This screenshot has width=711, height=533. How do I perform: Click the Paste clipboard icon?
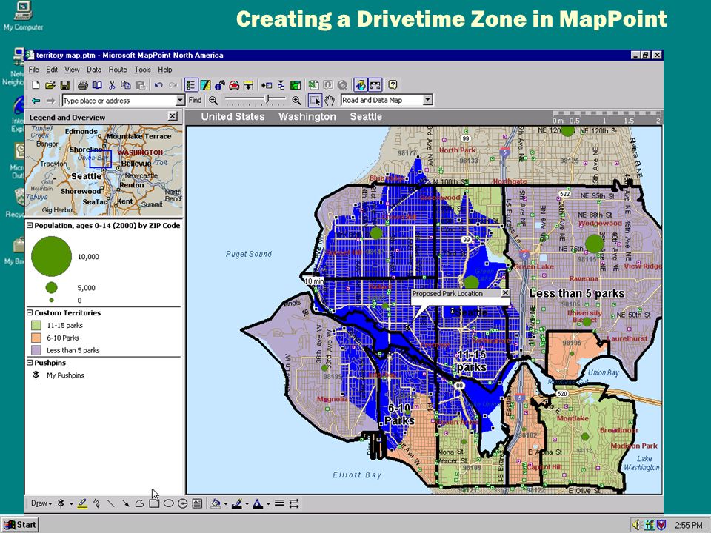click(141, 85)
